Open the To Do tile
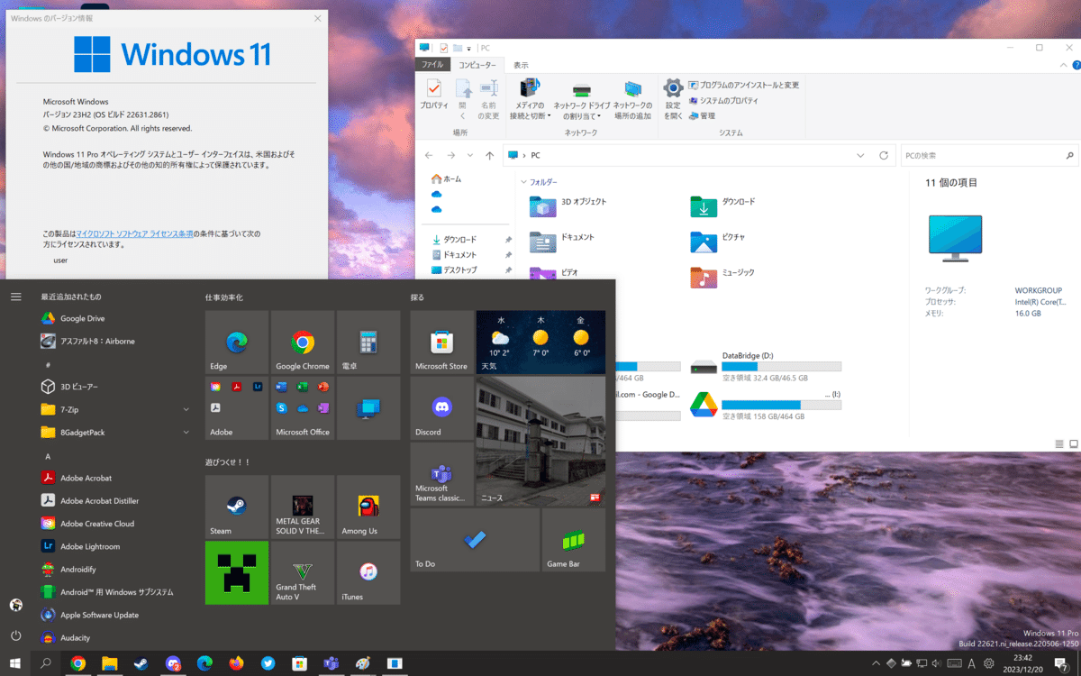The width and height of the screenshot is (1081, 676). [475, 540]
